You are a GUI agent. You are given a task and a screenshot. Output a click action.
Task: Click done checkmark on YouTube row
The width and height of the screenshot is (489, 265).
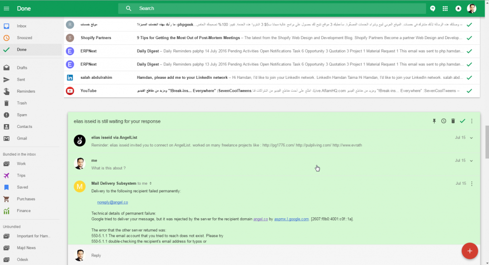click(469, 91)
